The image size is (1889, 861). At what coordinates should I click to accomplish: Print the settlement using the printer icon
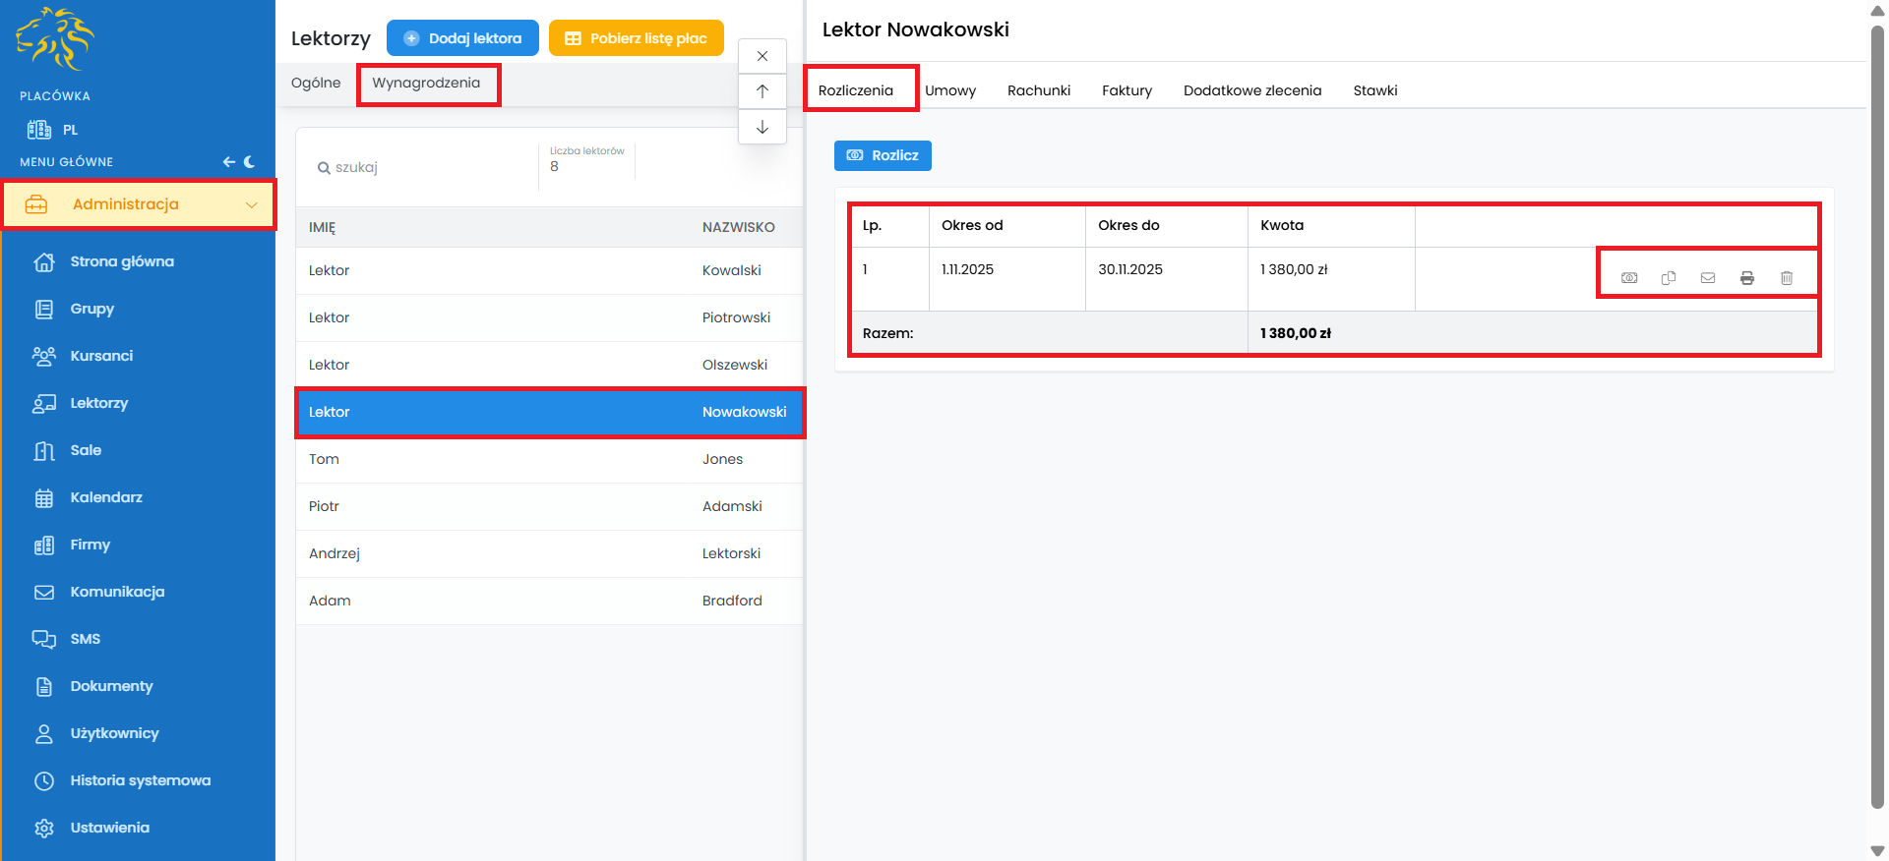(x=1746, y=278)
